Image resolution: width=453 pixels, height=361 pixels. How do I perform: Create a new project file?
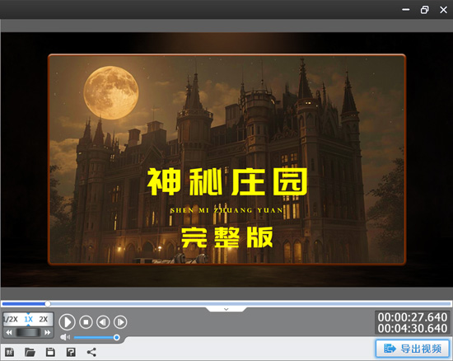10,352
